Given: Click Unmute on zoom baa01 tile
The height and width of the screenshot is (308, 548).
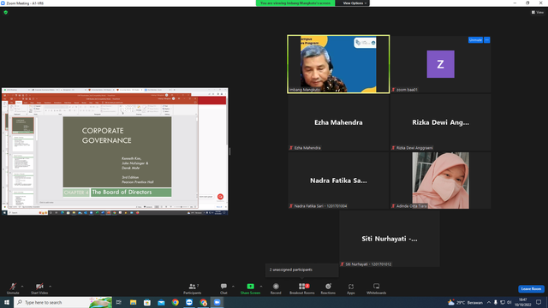Looking at the screenshot, I should [475, 40].
